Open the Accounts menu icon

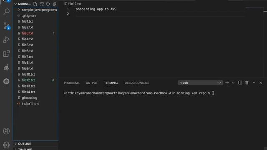7,131
